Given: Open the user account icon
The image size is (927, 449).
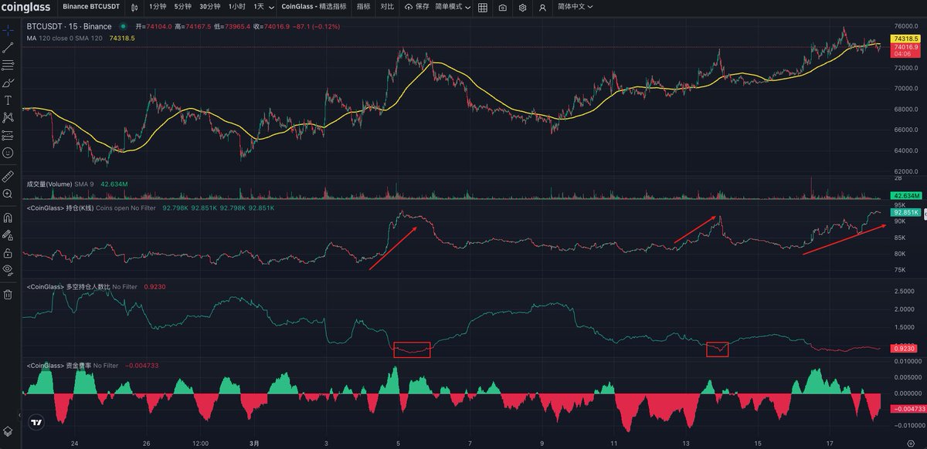Looking at the screenshot, I should click(x=543, y=7).
